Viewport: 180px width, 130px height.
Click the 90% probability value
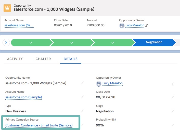click(x=100, y=125)
